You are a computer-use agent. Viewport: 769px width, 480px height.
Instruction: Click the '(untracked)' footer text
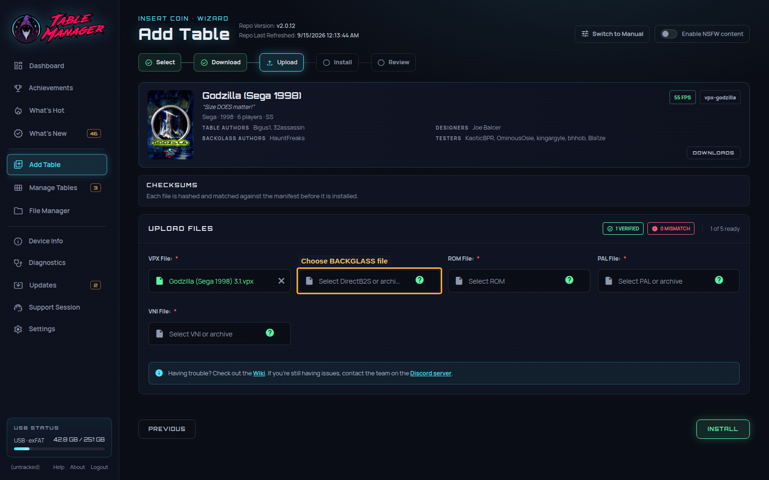pos(25,468)
